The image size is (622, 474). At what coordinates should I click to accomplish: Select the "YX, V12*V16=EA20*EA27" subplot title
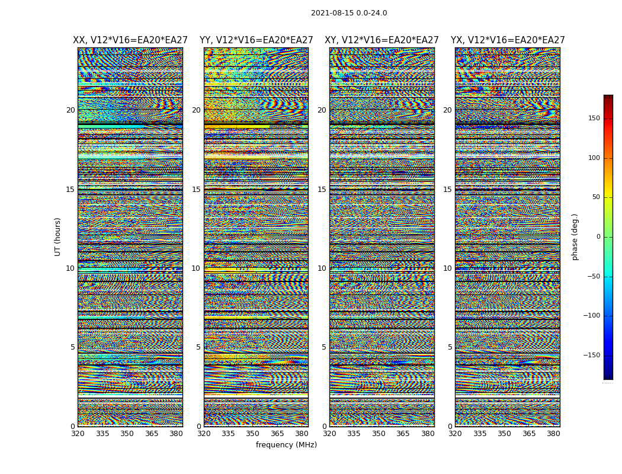(507, 40)
